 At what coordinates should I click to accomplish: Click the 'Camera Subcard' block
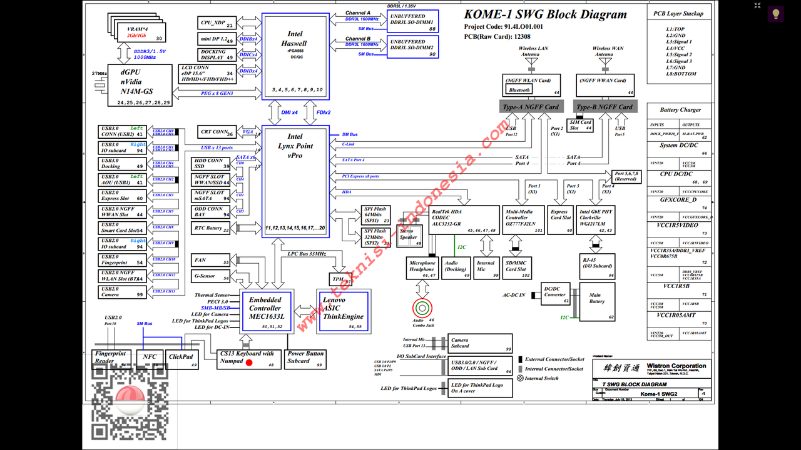click(x=481, y=343)
